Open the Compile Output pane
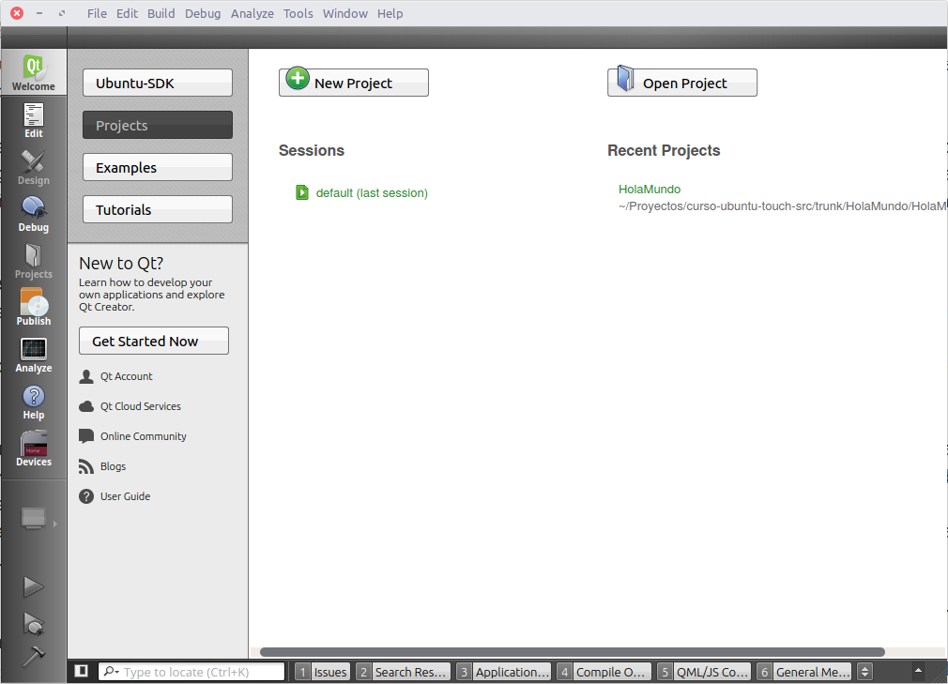The width and height of the screenshot is (948, 684). tap(604, 672)
